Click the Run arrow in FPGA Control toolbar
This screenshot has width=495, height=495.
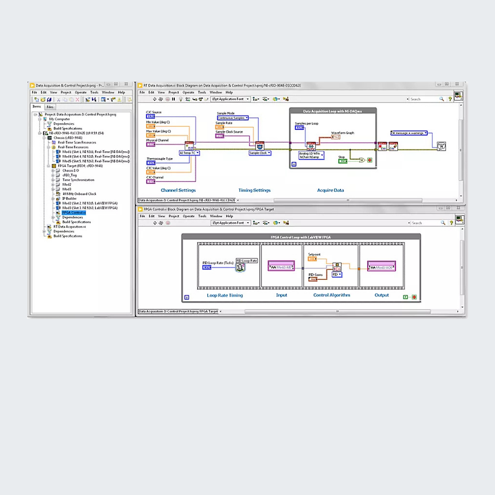click(x=155, y=223)
